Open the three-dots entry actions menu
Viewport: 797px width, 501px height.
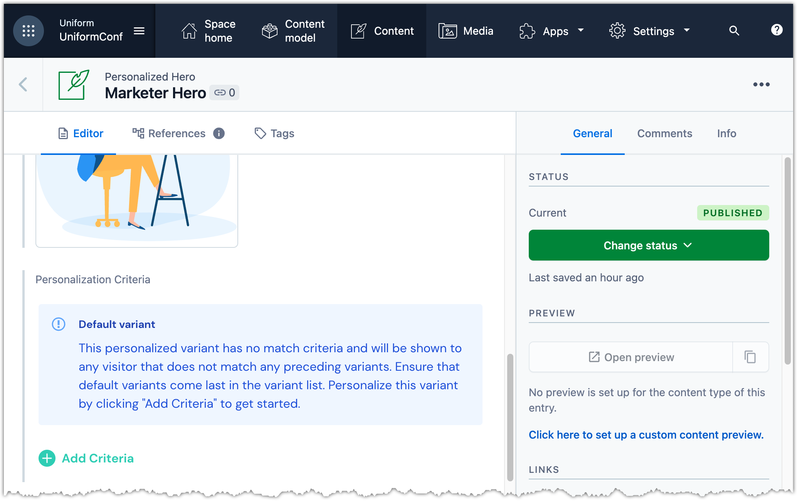761,84
